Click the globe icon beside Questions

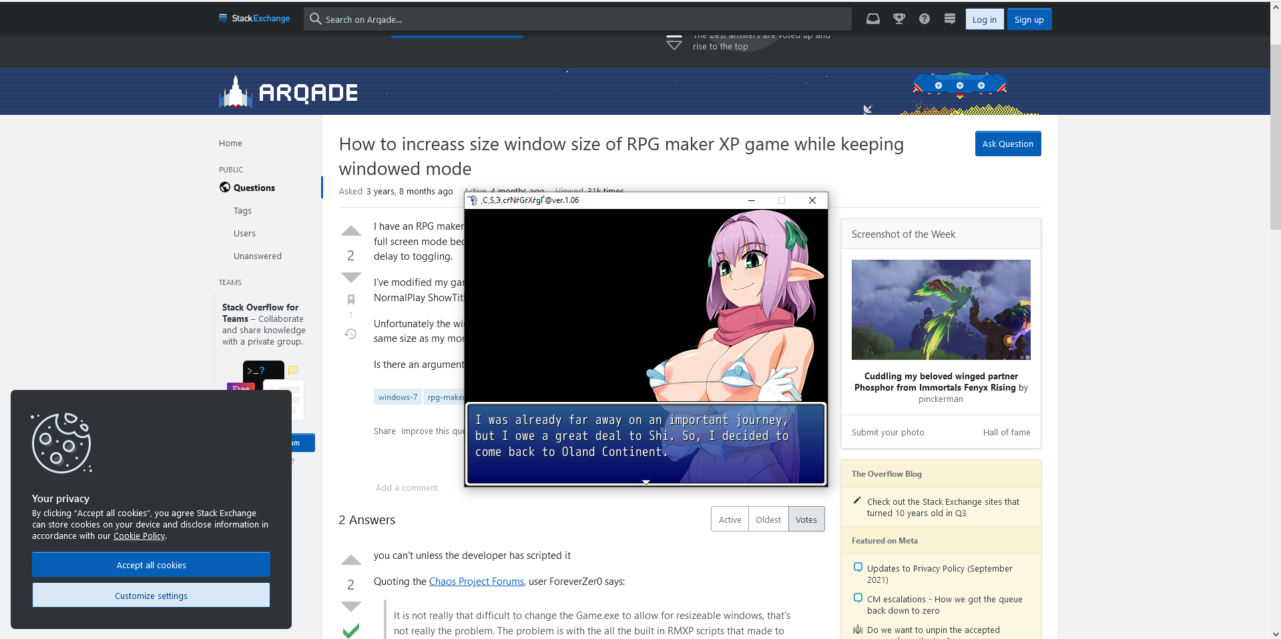pyautogui.click(x=225, y=187)
